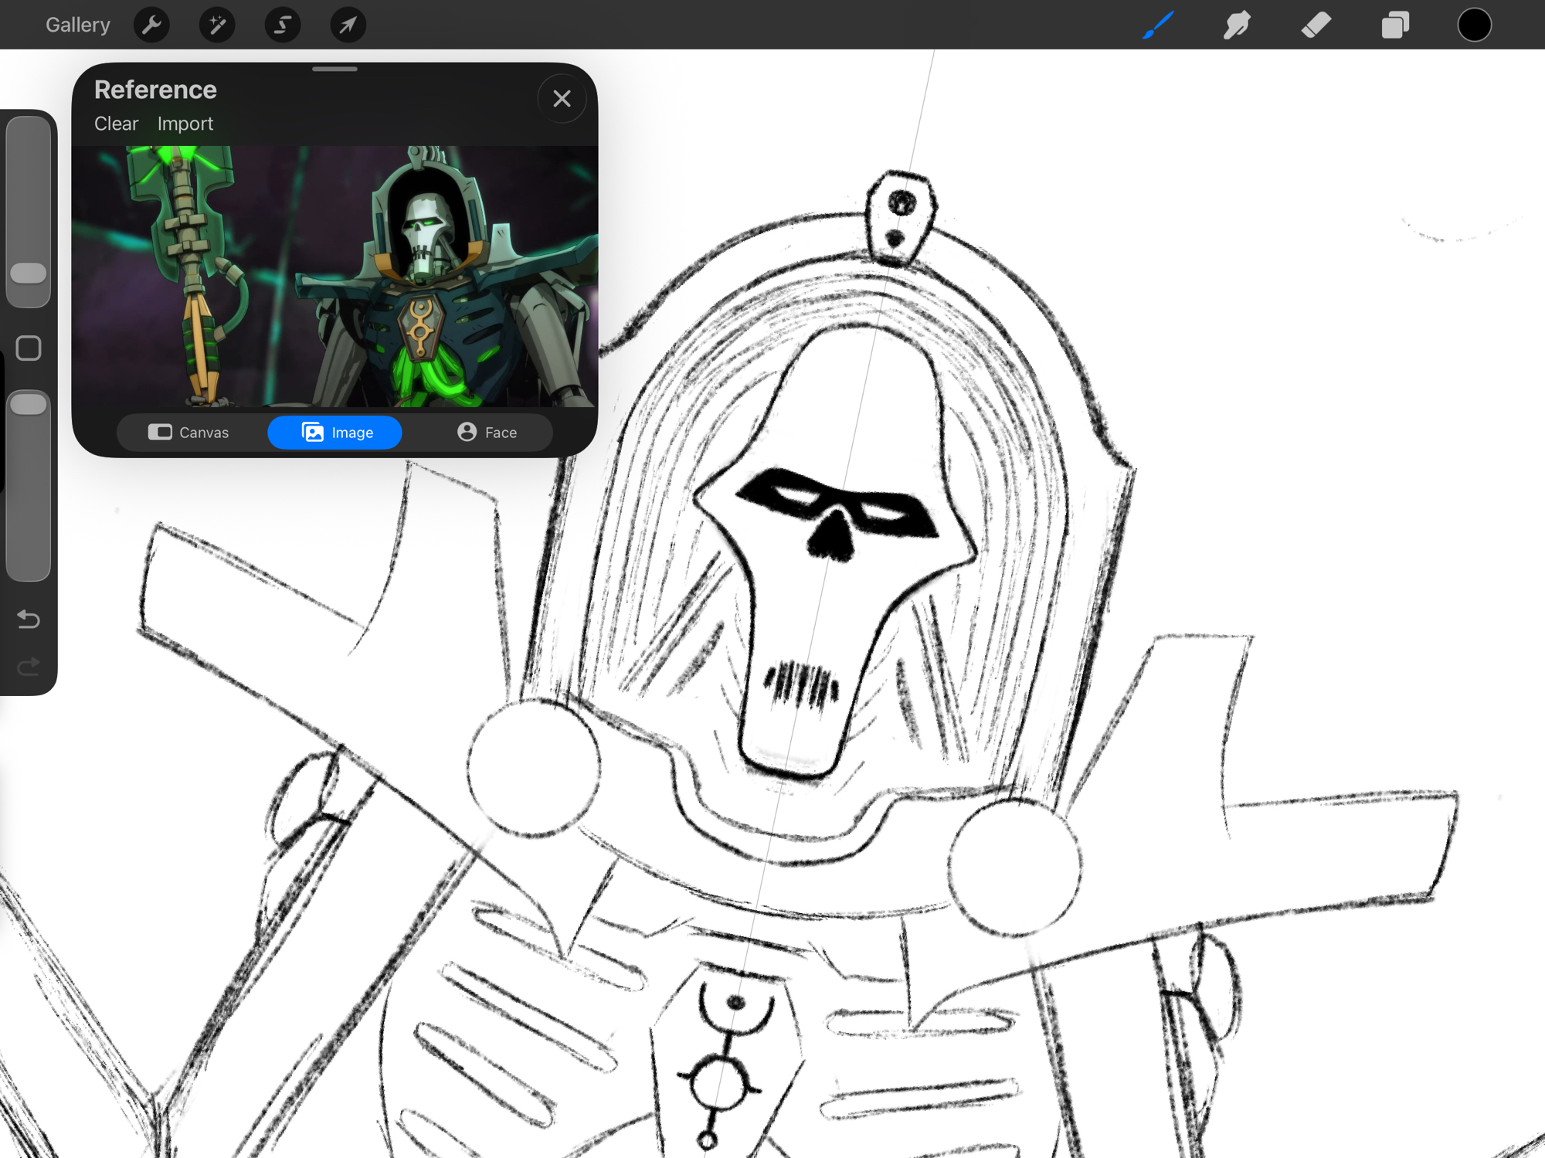
Task: Select the Eraser tool
Action: (1316, 25)
